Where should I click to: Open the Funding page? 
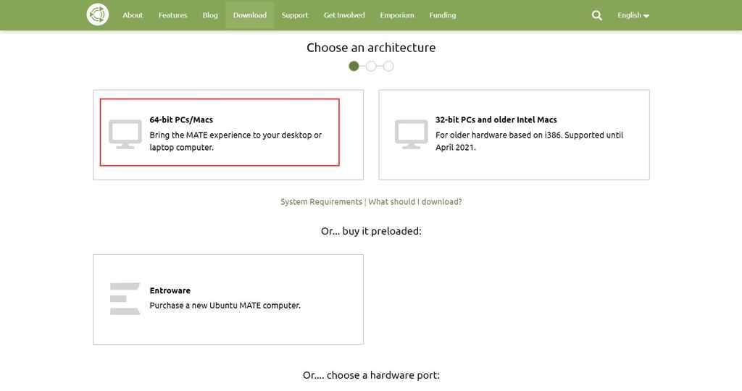coord(442,15)
